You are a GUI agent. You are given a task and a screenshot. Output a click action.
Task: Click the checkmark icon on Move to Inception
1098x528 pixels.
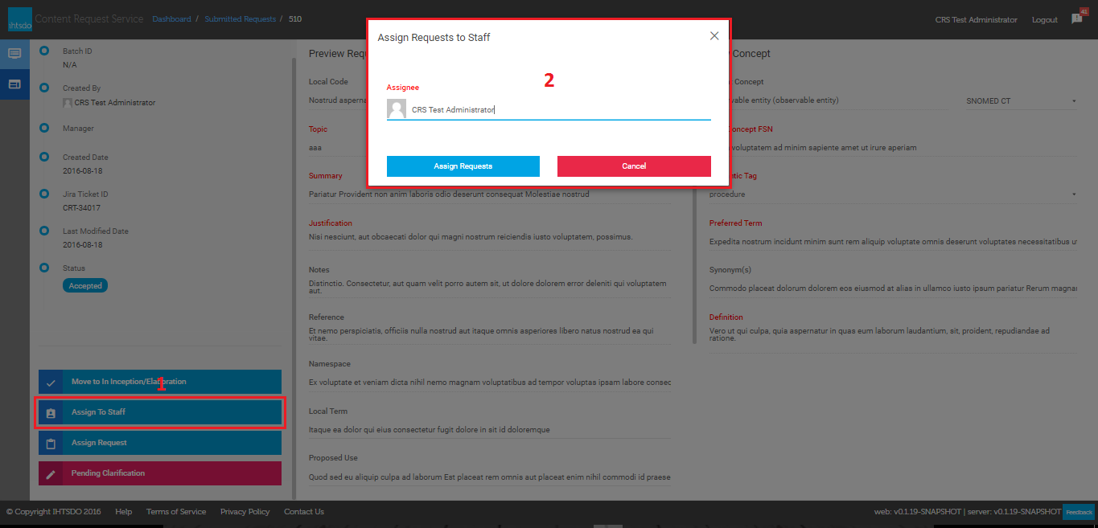coord(51,383)
